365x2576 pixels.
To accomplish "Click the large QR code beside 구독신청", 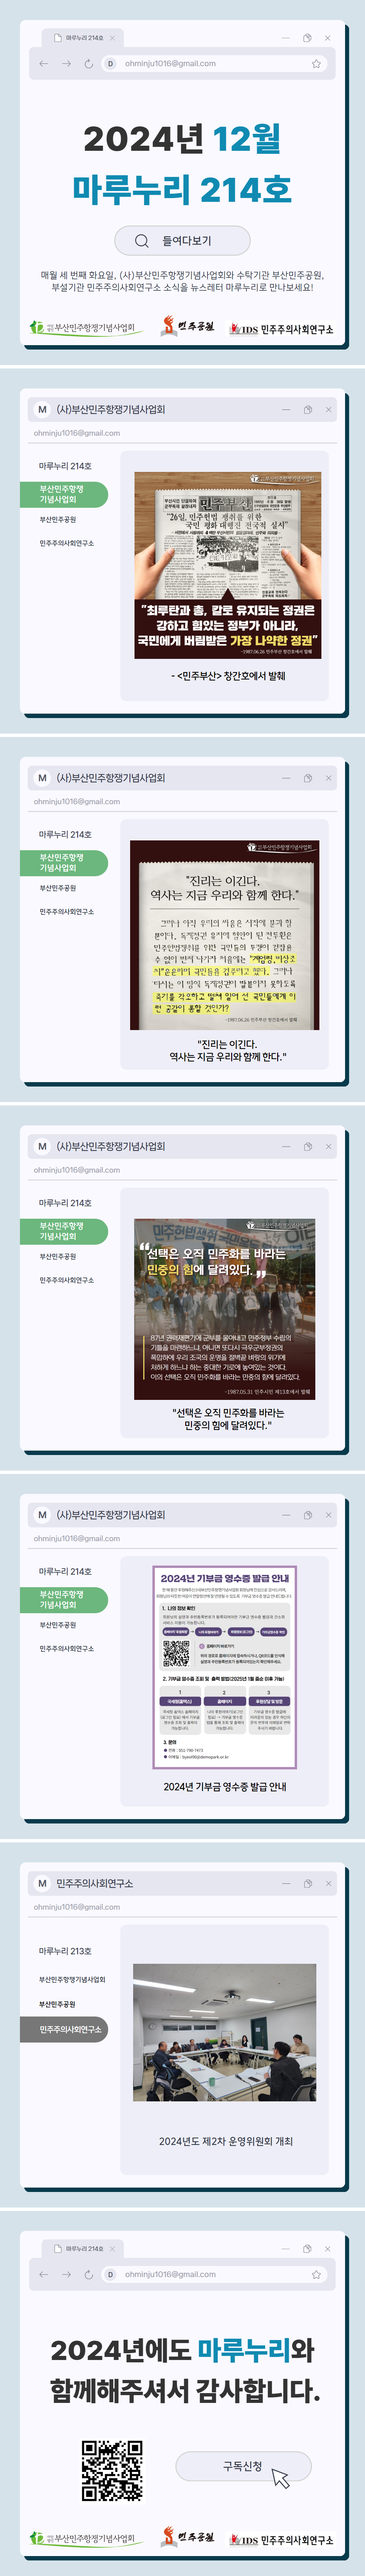I will point(111,2470).
